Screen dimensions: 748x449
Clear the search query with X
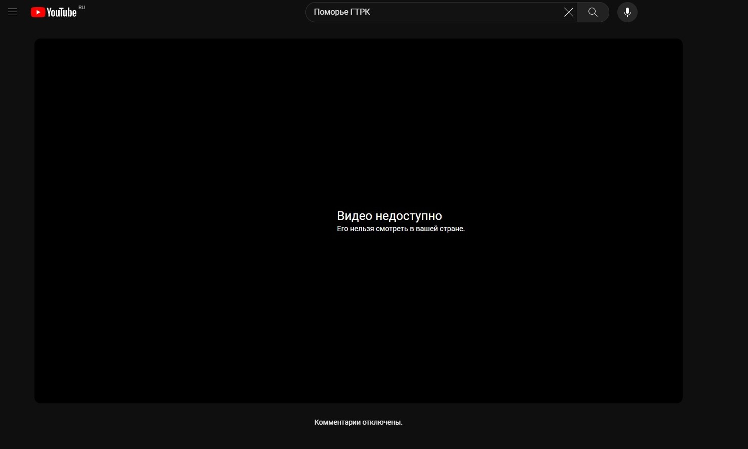[x=569, y=12]
